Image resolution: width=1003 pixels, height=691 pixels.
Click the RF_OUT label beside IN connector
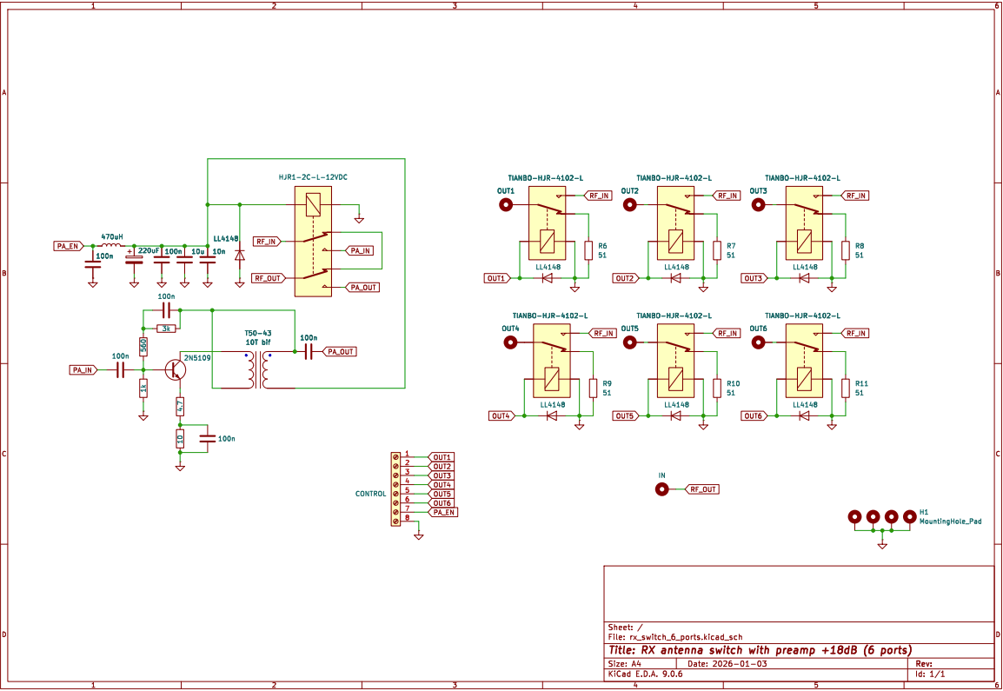[702, 489]
